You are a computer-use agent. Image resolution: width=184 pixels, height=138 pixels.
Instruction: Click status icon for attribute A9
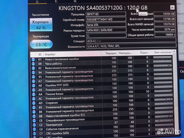34,90
